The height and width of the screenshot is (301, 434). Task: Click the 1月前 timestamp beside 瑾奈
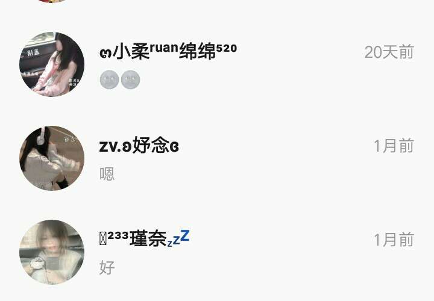[x=394, y=240]
